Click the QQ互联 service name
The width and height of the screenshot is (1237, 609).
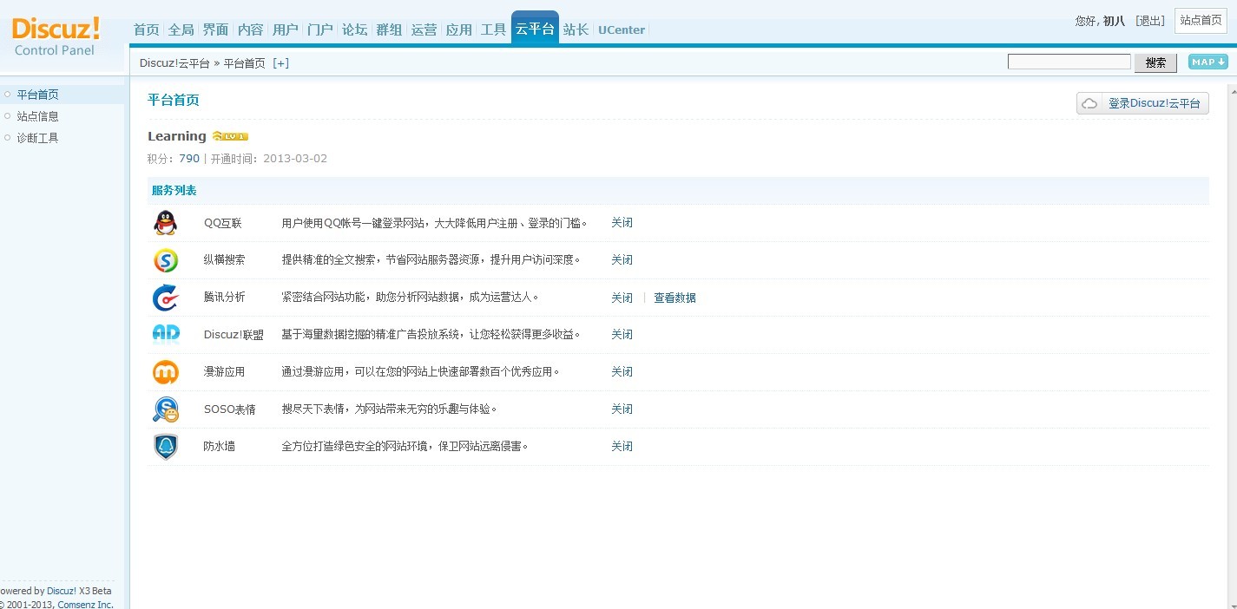(x=223, y=224)
